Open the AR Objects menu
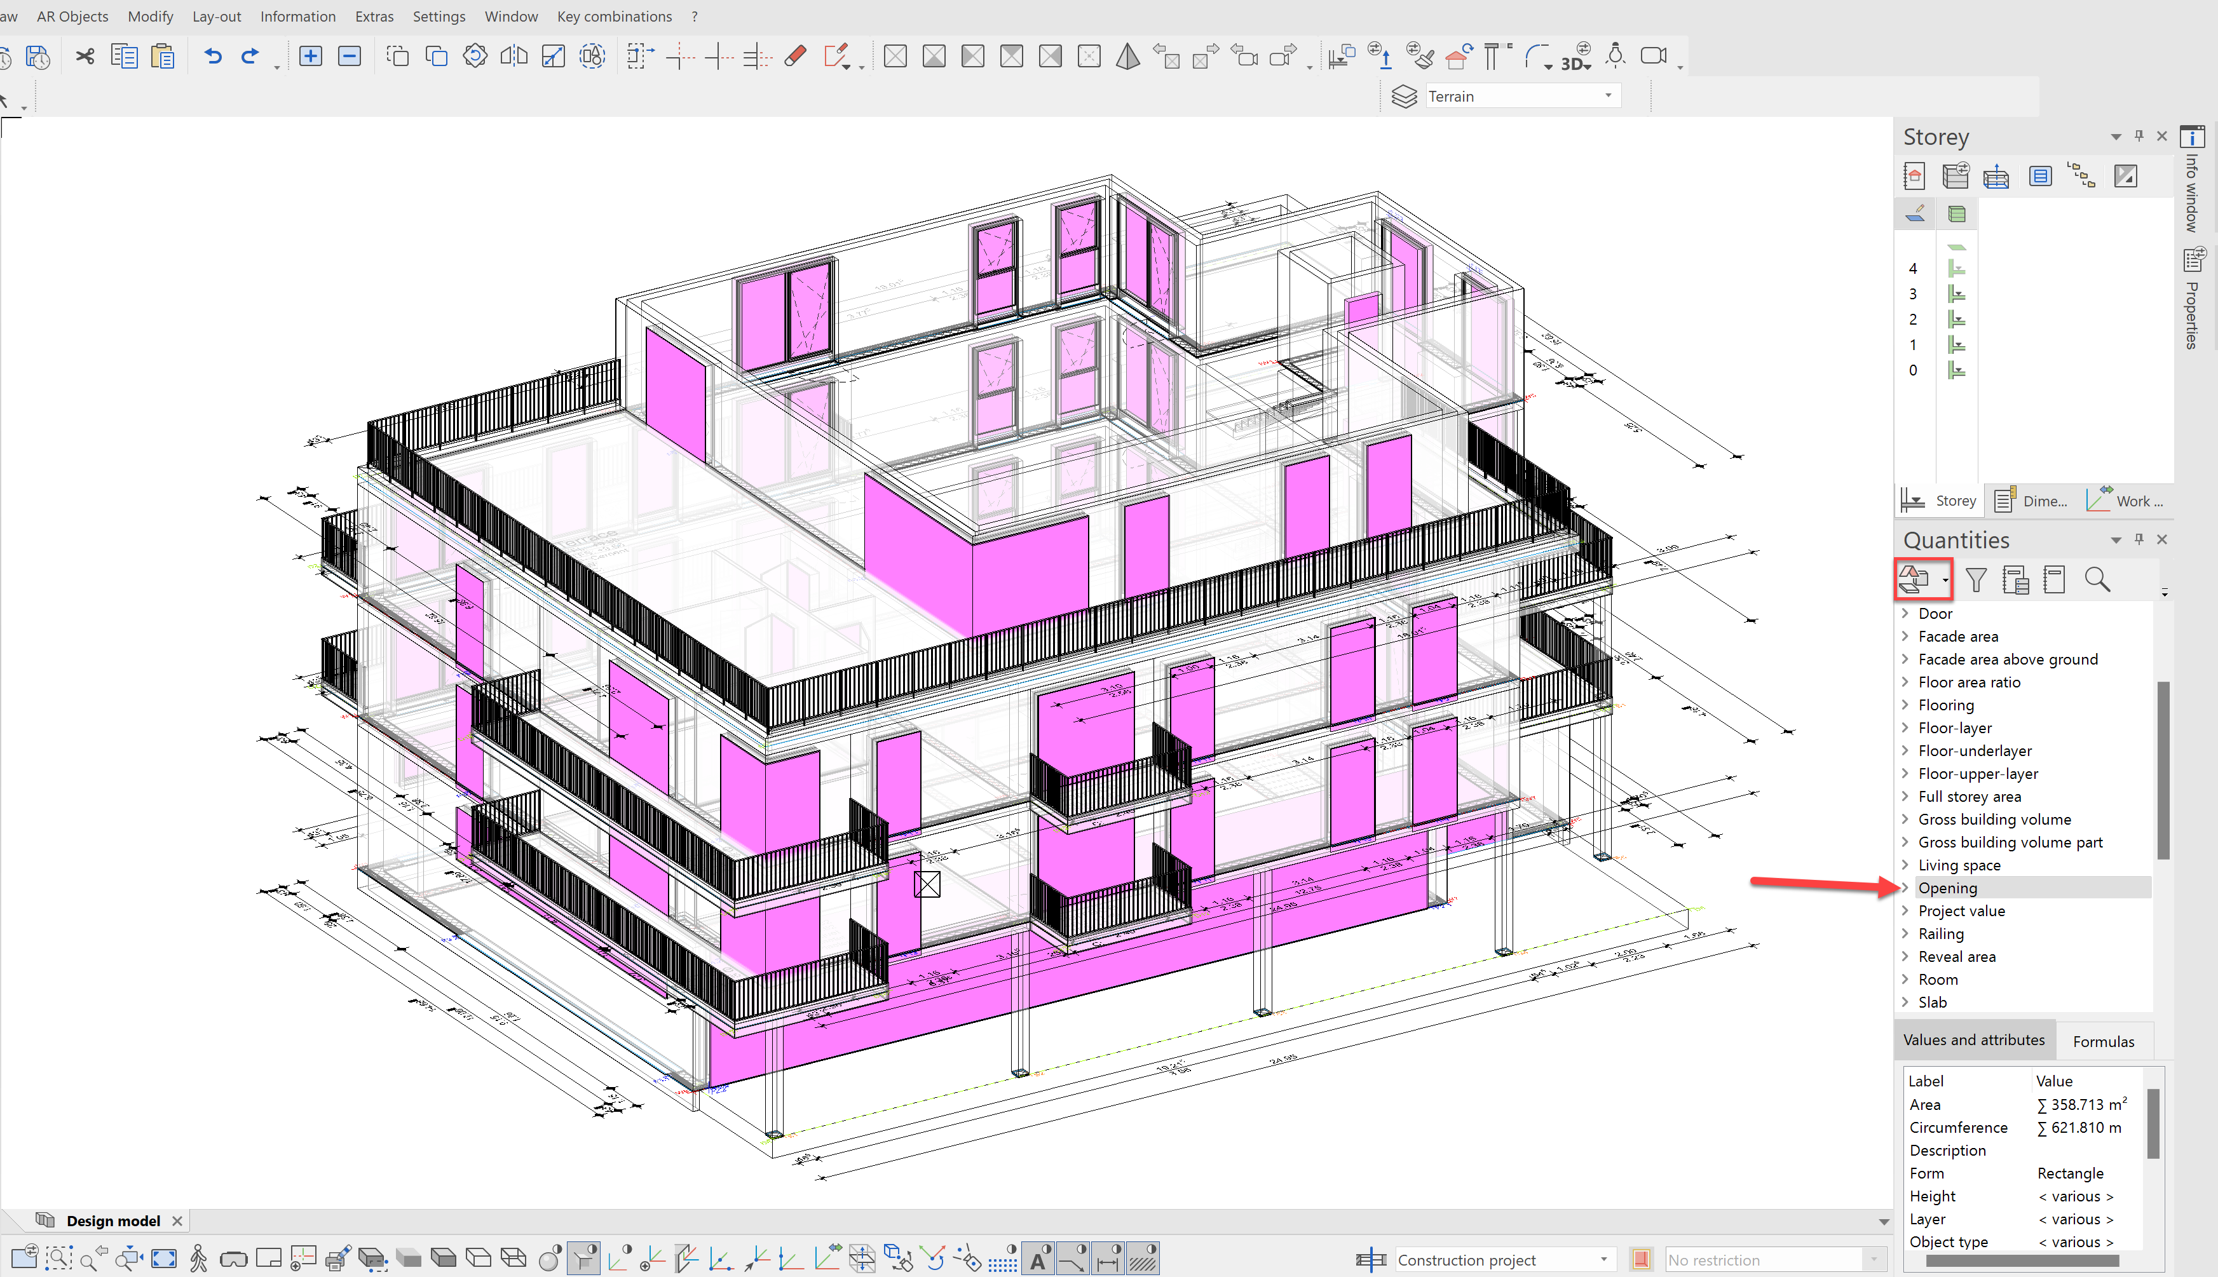Viewport: 2218px width, 1277px height. click(72, 16)
